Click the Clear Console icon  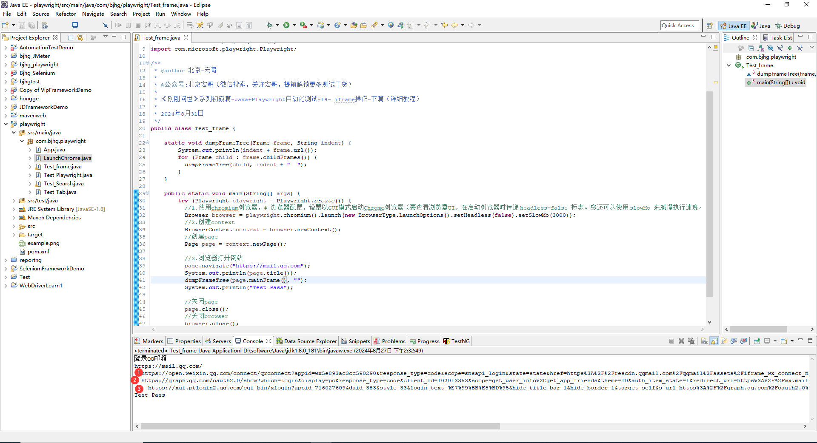click(704, 341)
